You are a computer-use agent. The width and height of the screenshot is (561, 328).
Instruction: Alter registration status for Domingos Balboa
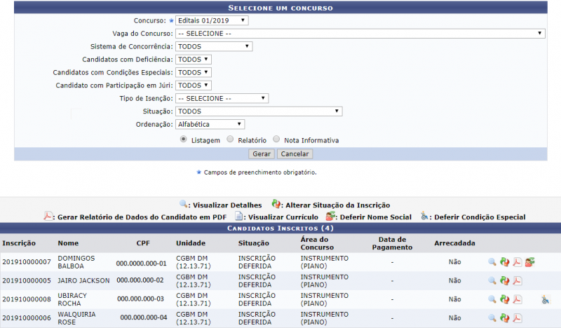click(x=504, y=262)
